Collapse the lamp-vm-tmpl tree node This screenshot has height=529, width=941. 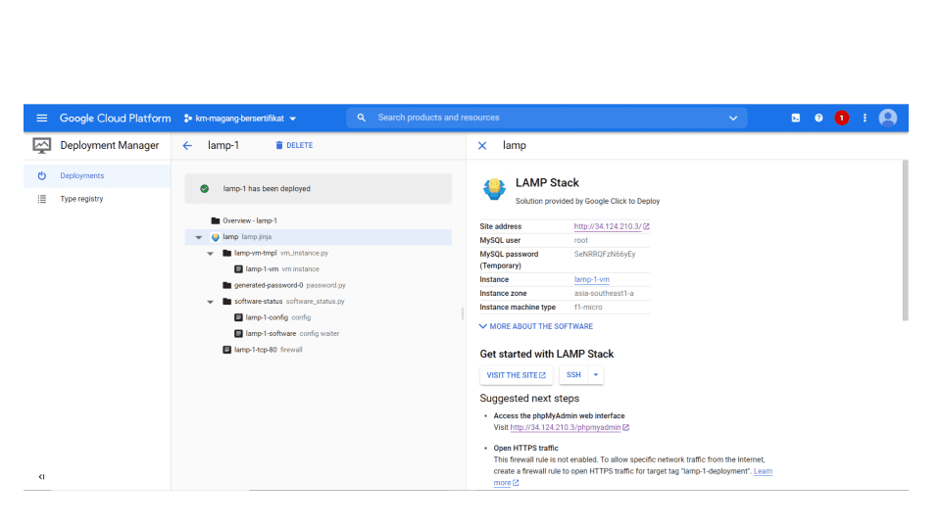click(x=210, y=254)
